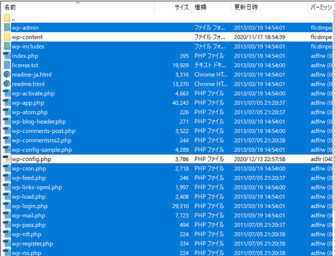Select the wp-activate.php file name
Image resolution: width=335 pixels, height=256 pixels.
(33, 94)
